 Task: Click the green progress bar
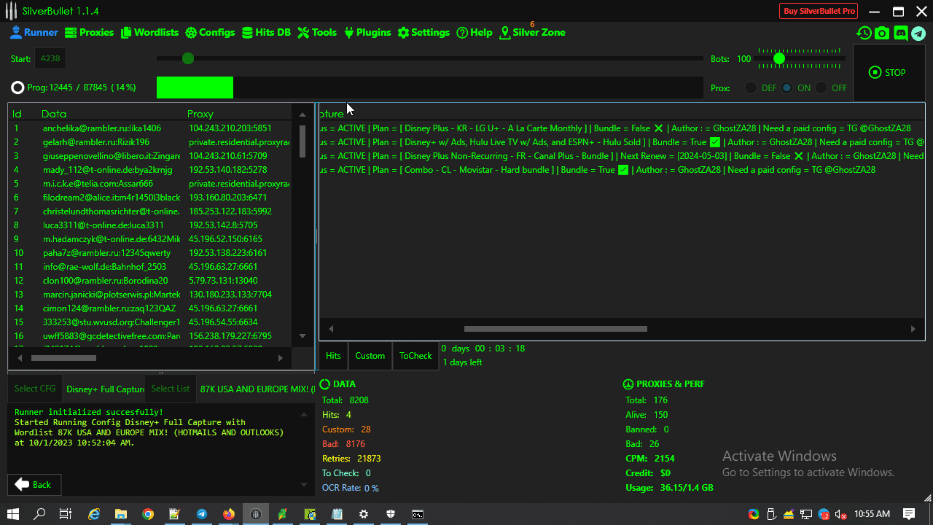195,87
